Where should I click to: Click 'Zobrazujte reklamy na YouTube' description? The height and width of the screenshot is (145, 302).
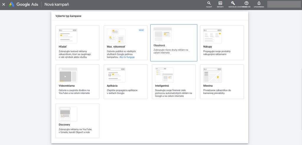(x=75, y=131)
